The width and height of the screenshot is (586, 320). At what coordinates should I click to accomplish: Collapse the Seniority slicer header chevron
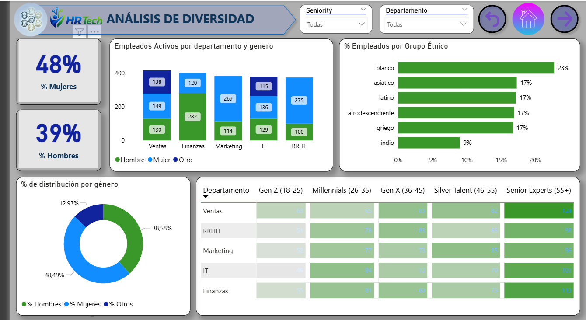click(363, 10)
